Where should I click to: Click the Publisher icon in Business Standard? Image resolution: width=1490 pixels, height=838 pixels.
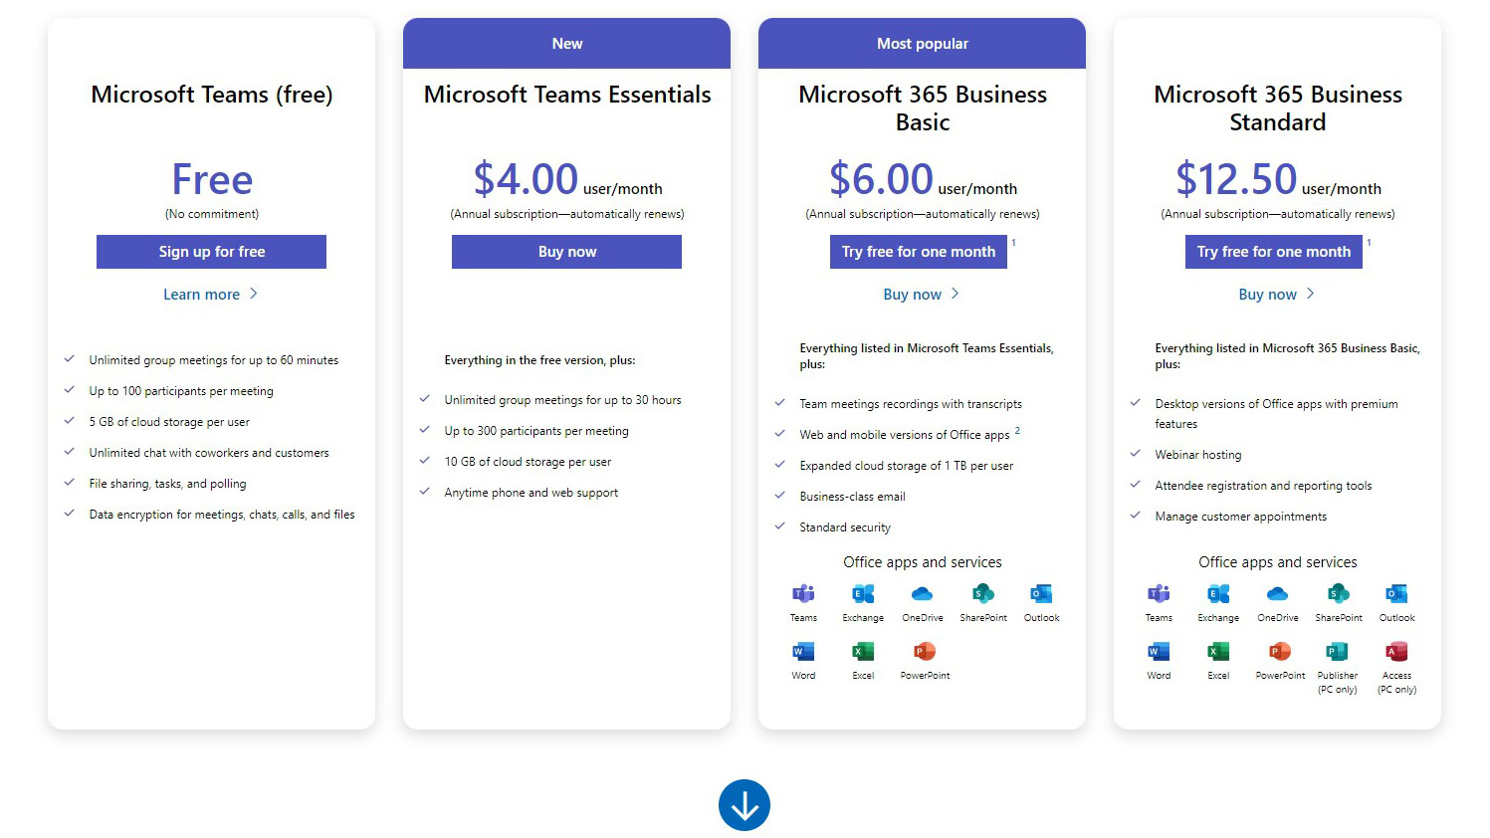1337,652
